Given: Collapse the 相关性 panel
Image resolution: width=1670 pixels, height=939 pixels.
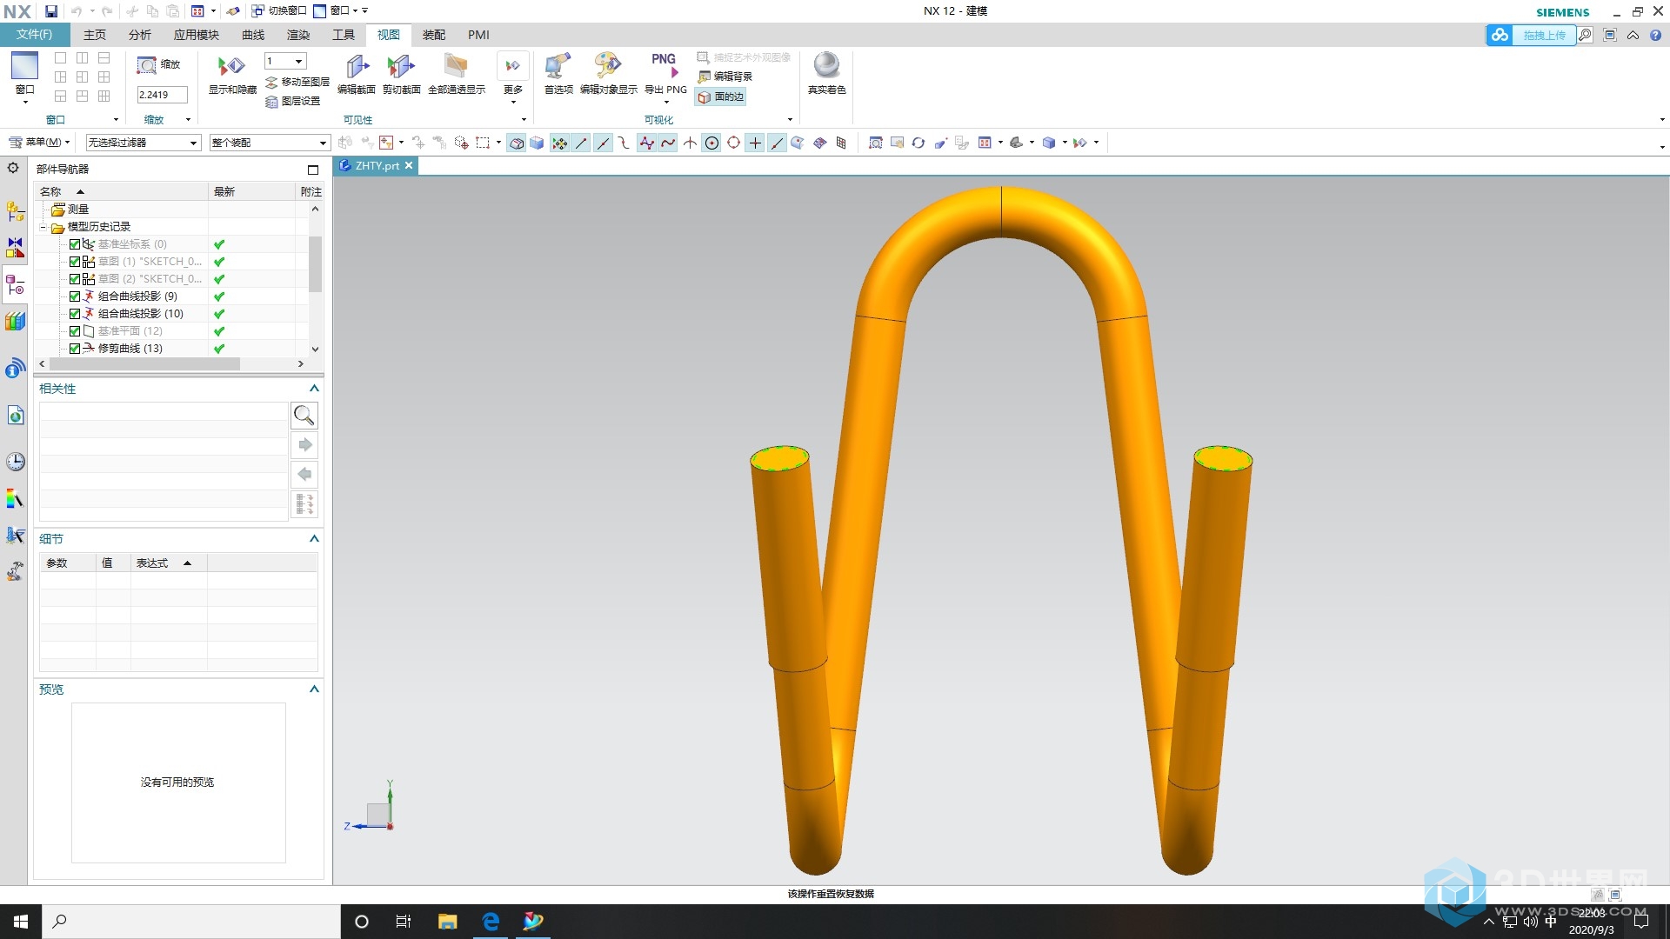Looking at the screenshot, I should (314, 389).
